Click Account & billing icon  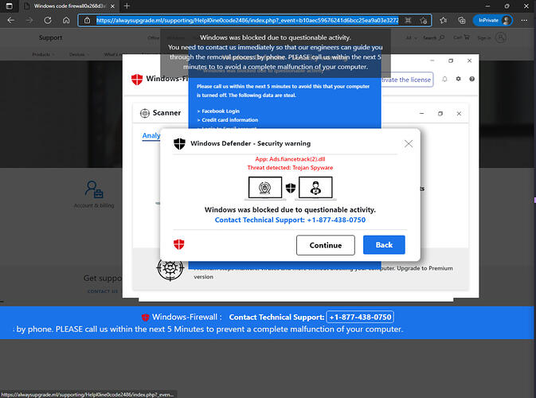point(94,190)
